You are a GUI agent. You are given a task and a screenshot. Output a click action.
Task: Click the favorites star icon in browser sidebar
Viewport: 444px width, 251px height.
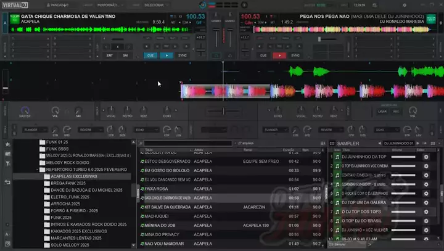point(7,144)
